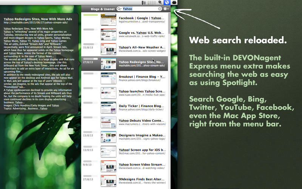Click thumbnail of Facebook | Google | Yahoo result
Image resolution: width=302 pixels, height=189 pixels.
[108, 20]
